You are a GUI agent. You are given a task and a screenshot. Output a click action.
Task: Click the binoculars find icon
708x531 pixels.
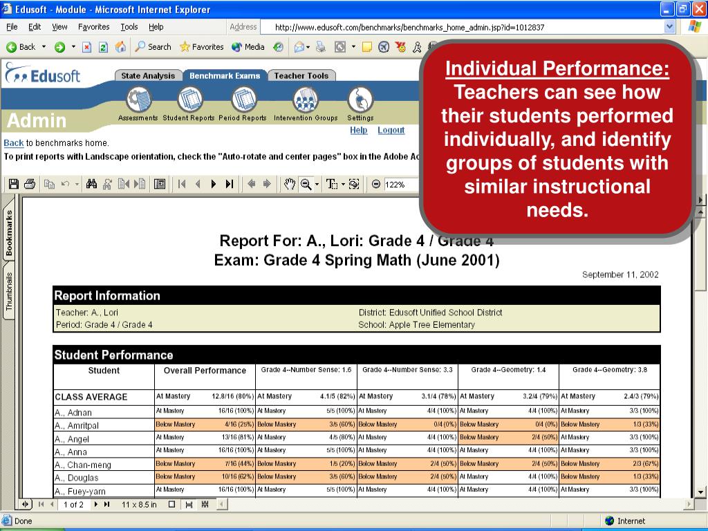[92, 184]
